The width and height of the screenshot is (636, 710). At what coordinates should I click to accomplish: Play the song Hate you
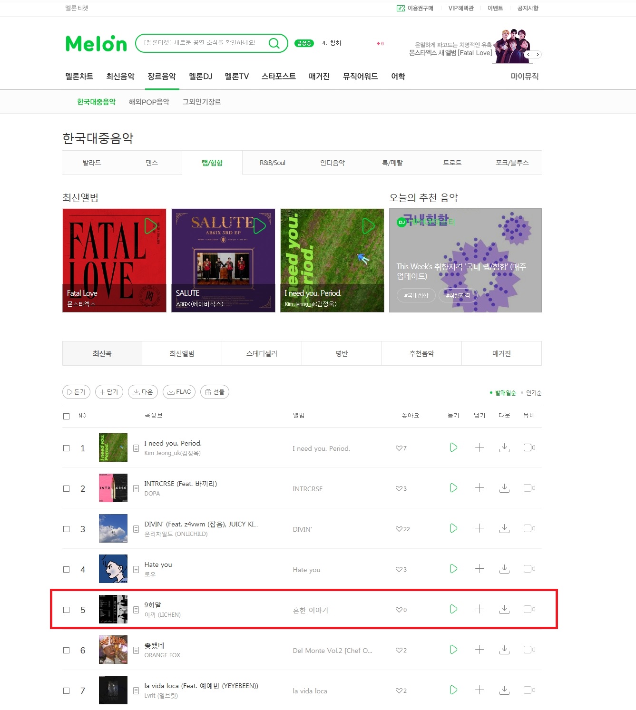(453, 569)
